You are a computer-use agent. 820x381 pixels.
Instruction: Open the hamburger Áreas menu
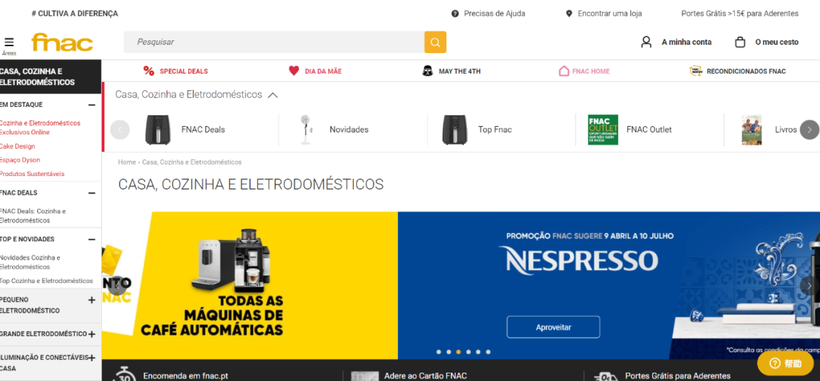9,43
